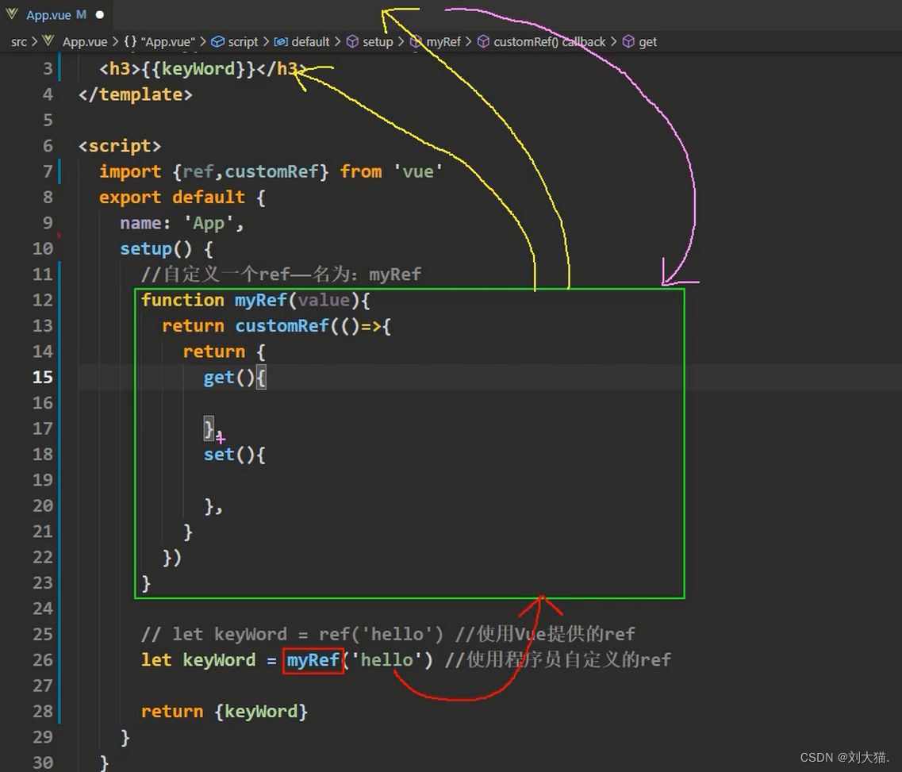
Task: Click the get() method on line 15
Action: pos(229,378)
